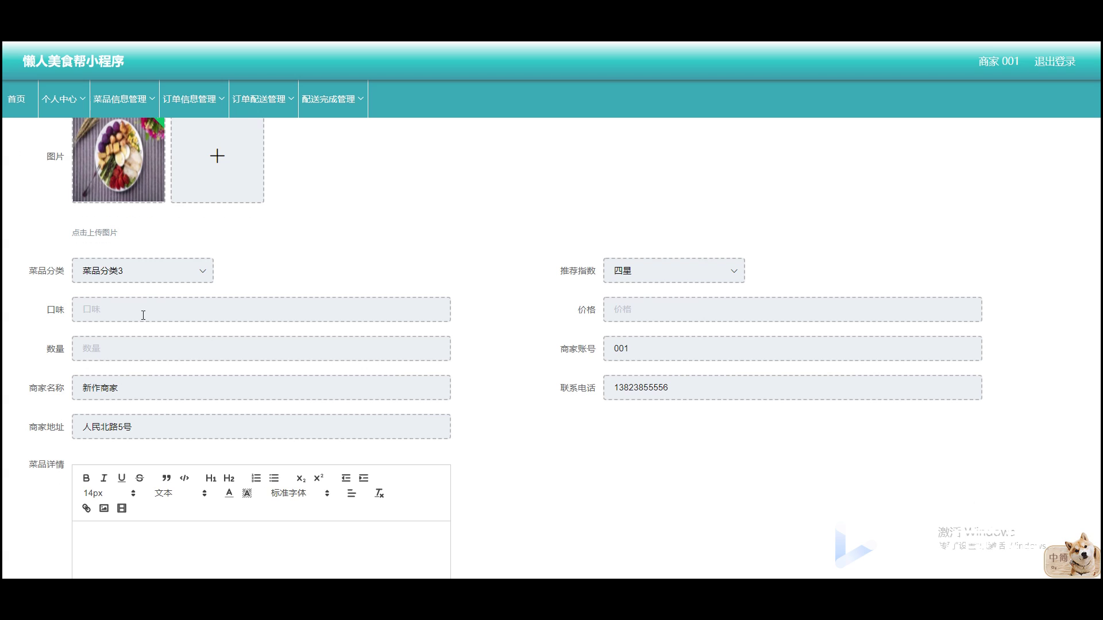Insert a hyperlink in editor
This screenshot has height=620, width=1103.
coord(86,508)
